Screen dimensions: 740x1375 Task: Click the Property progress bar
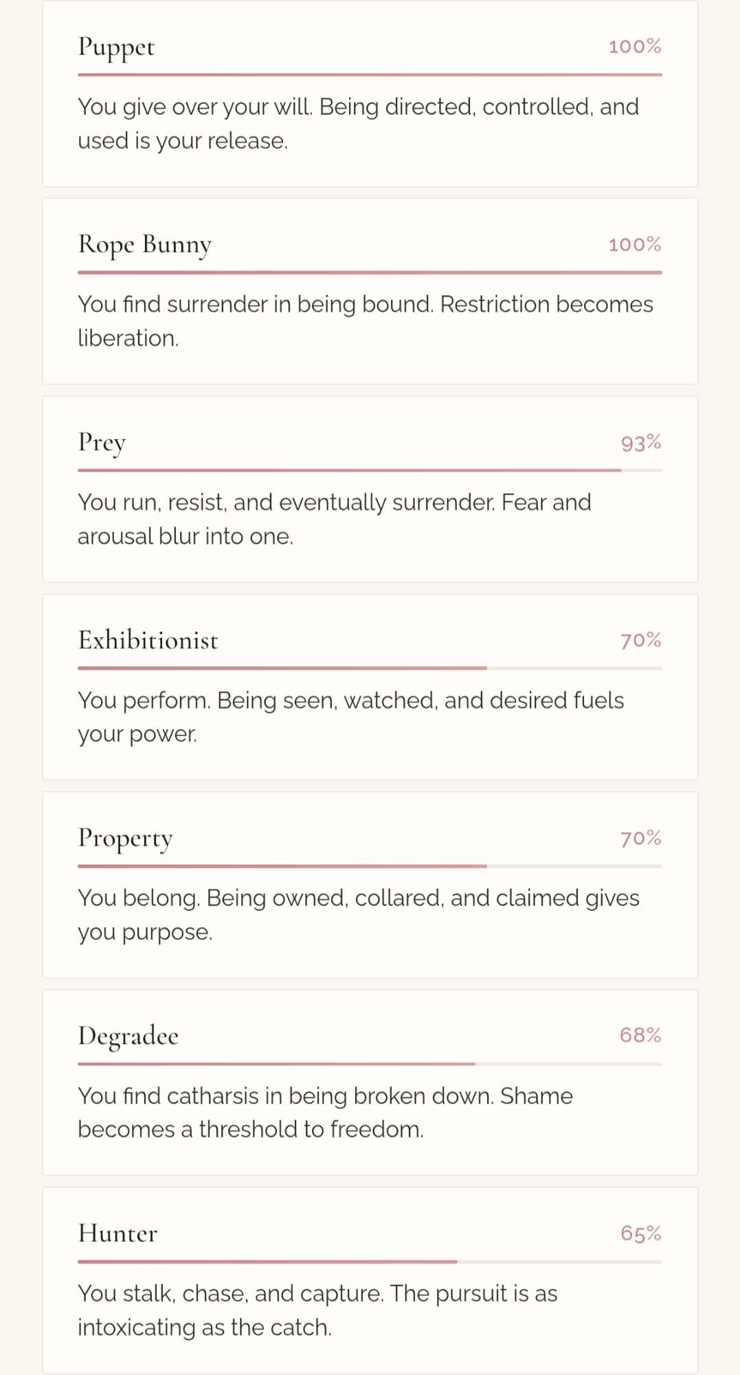pos(370,866)
